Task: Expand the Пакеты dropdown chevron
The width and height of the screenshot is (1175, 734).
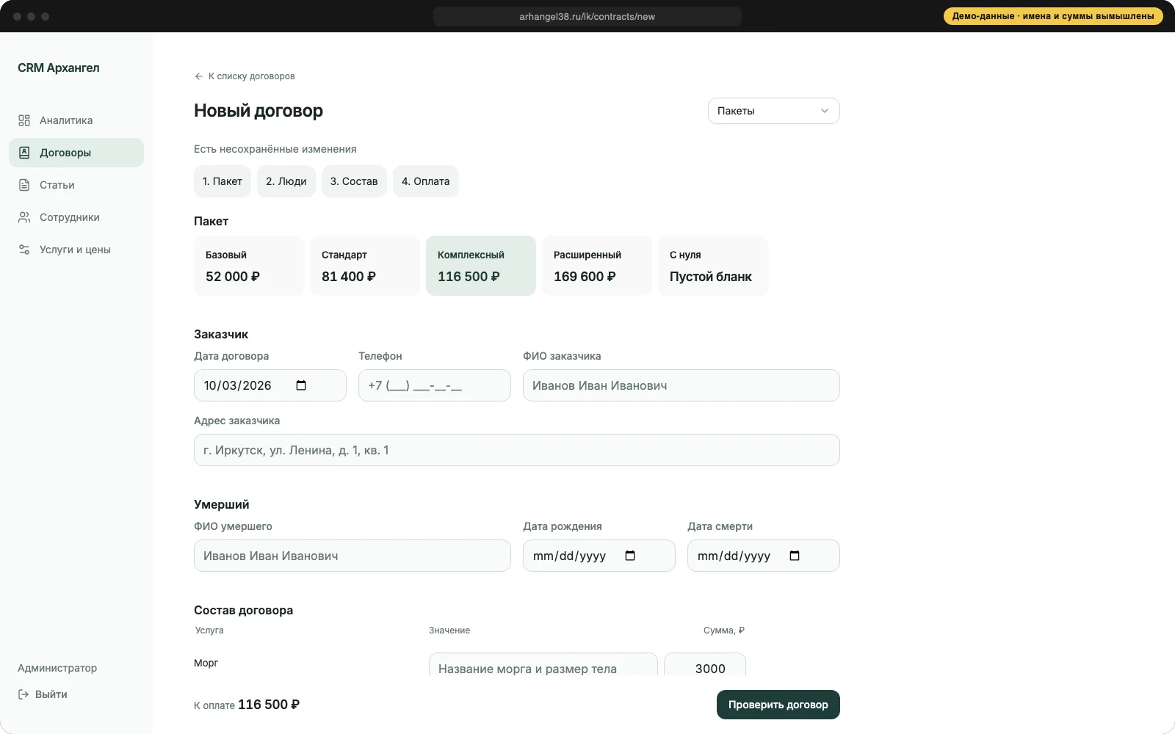Action: click(x=825, y=111)
